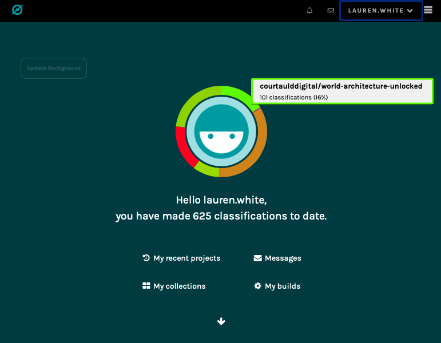The width and height of the screenshot is (441, 343).
Task: Click the courtaulddigital/world-architecture-unlocked tooltip title
Action: (341, 86)
